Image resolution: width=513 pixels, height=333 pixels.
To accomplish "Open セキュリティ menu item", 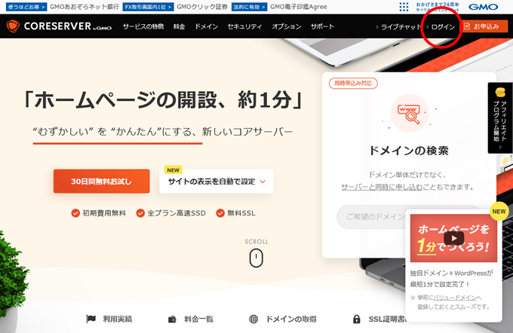I will point(244,26).
